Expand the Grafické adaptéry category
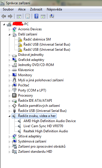Viewport: 102px width, 168px height. (9, 60)
